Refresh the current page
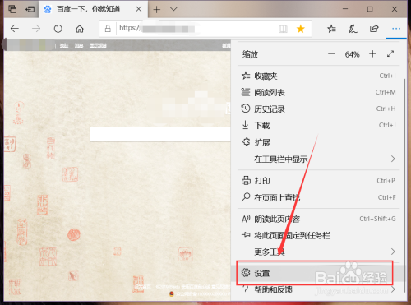The image size is (411, 305). point(58,29)
